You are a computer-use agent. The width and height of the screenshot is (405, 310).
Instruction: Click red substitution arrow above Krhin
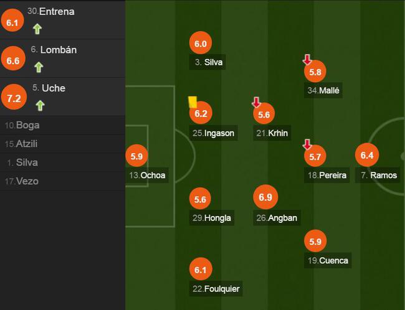(x=256, y=102)
